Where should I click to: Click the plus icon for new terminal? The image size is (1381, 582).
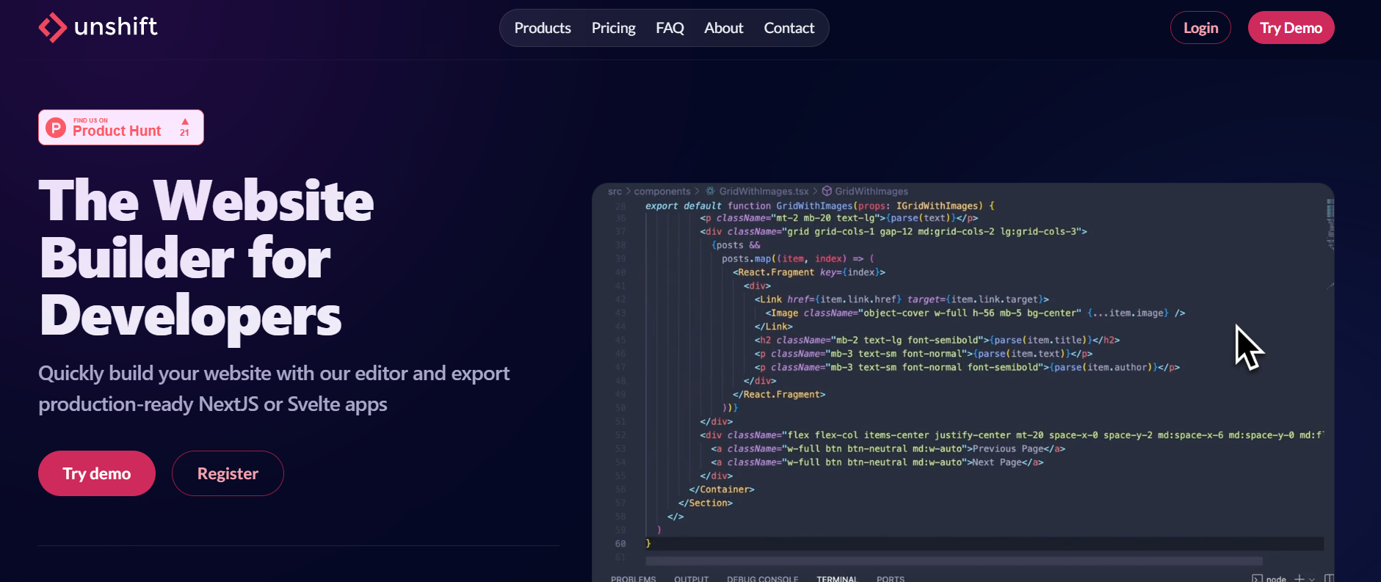point(1299,578)
